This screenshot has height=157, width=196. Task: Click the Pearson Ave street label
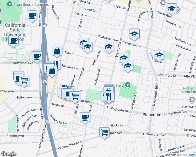pos(28,113)
